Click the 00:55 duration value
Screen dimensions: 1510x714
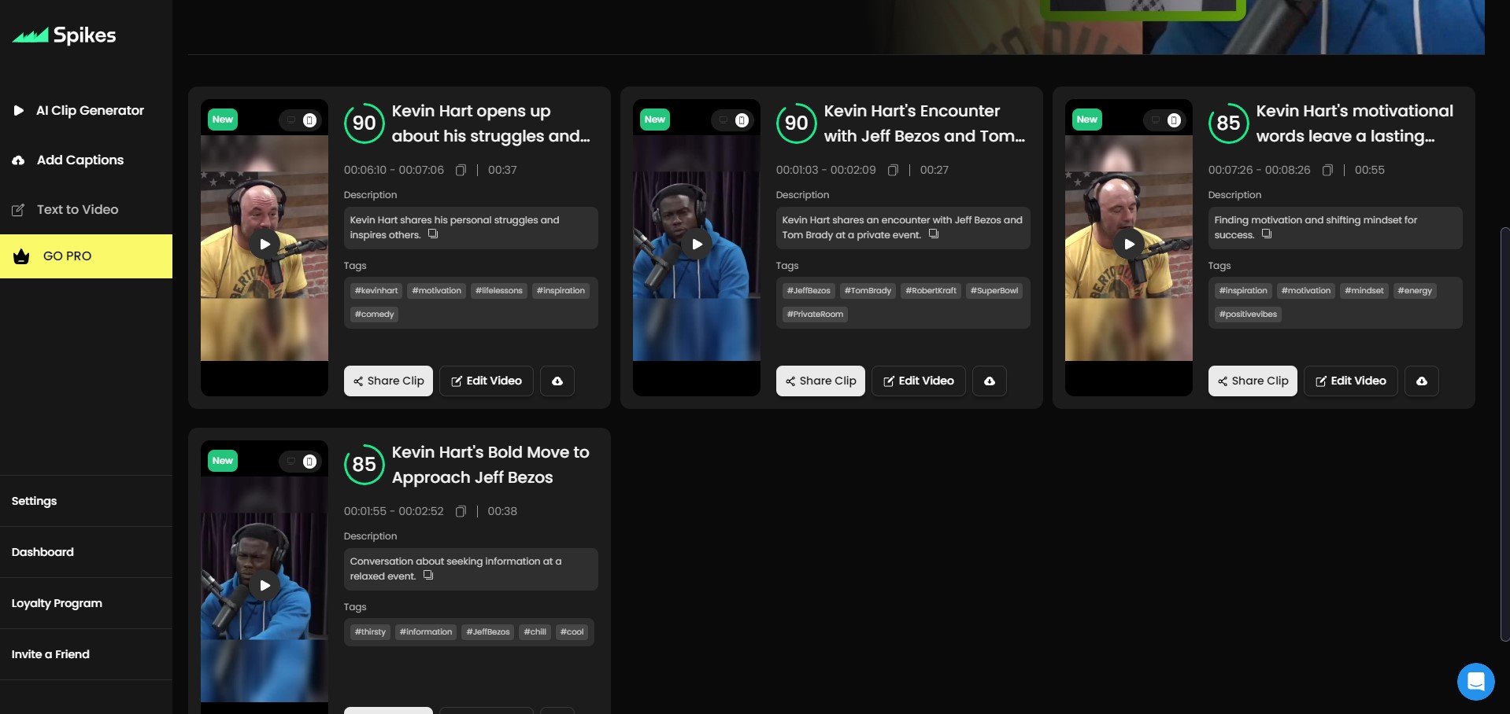pyautogui.click(x=1370, y=170)
